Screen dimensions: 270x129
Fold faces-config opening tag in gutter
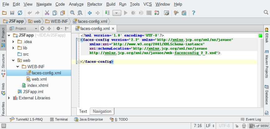pyautogui.click(x=79, y=40)
